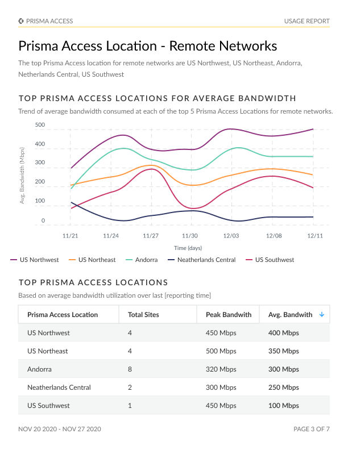Click the 100 Mbps average bandwidth cell
Image resolution: width=348 pixels, height=450 pixels.
pyautogui.click(x=284, y=406)
